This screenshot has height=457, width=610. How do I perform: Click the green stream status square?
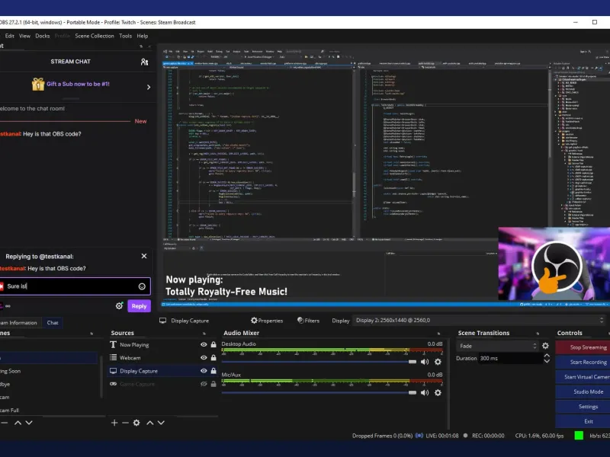coord(579,436)
